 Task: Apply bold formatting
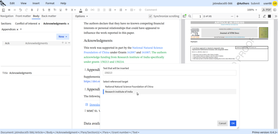tap(32, 10)
